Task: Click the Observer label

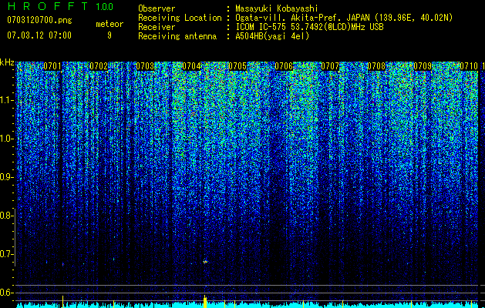Action: 157,8
